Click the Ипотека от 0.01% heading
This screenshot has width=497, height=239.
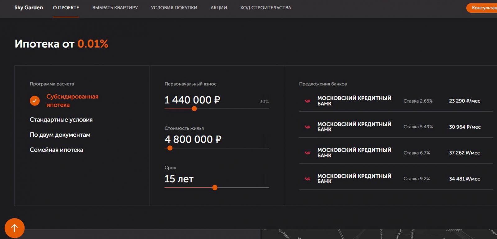pyautogui.click(x=62, y=44)
